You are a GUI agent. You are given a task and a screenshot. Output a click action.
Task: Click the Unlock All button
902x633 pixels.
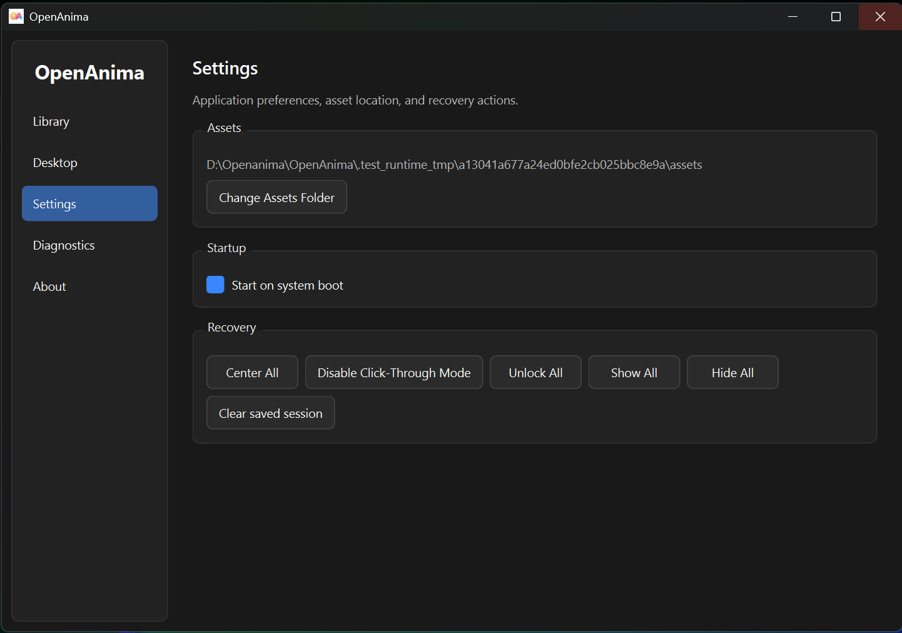coord(535,372)
